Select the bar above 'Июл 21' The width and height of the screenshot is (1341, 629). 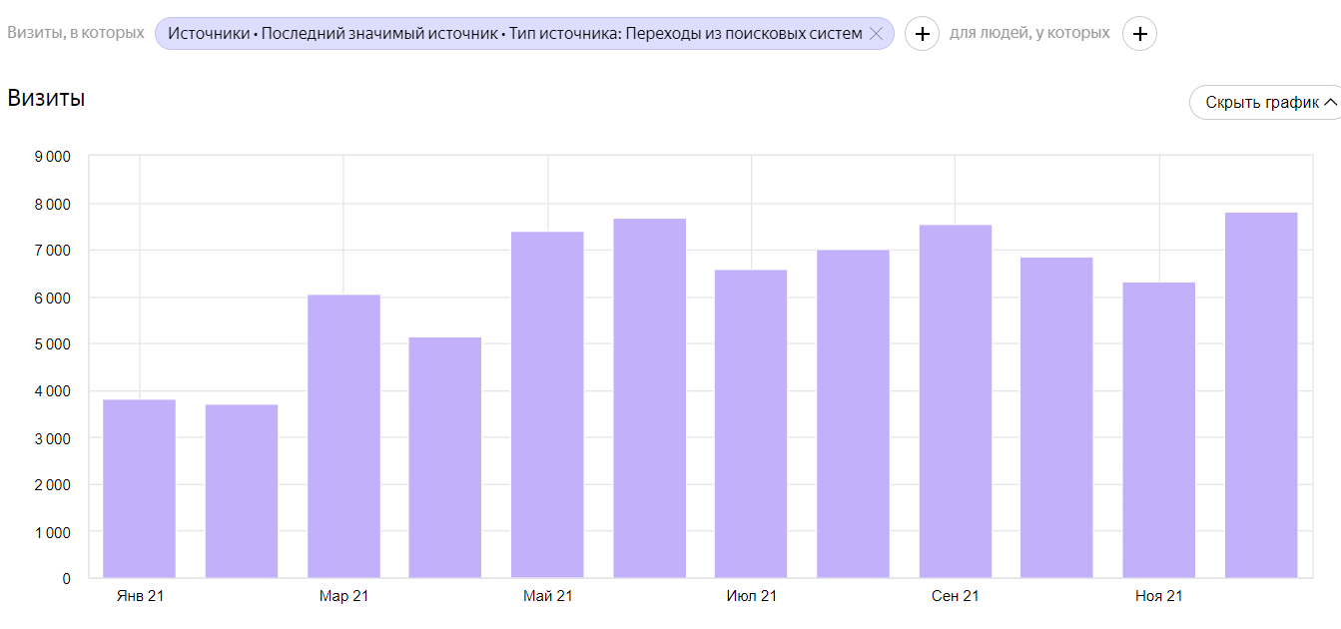click(x=751, y=424)
